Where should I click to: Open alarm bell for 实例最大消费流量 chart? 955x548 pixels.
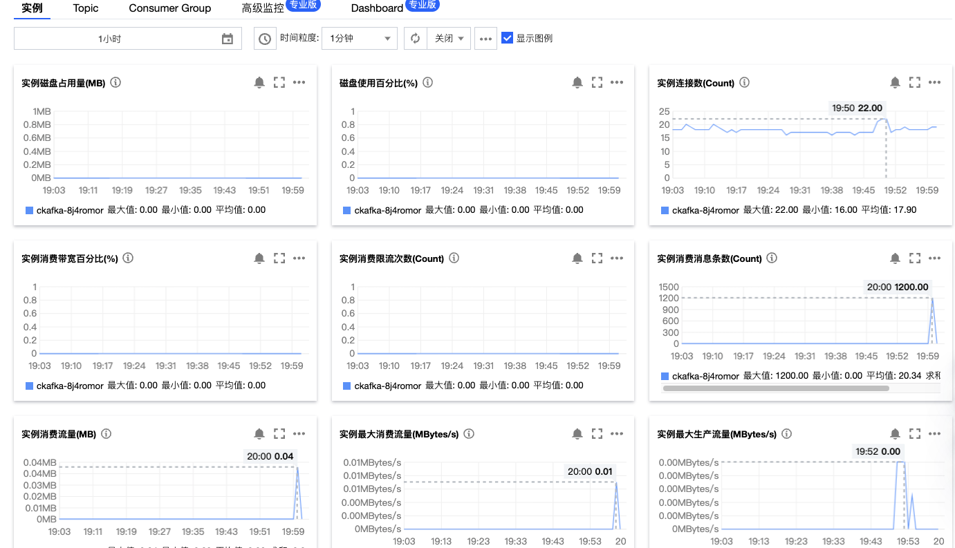coord(577,433)
